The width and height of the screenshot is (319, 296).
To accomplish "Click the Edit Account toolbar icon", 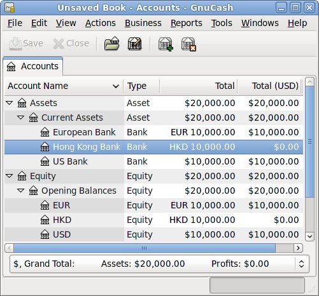I will click(134, 43).
